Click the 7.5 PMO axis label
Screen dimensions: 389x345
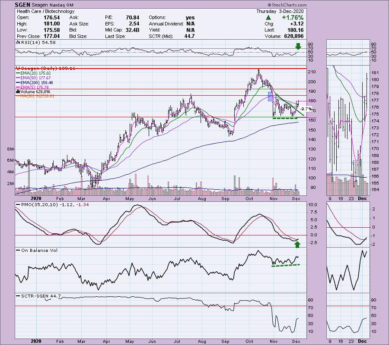point(314,212)
